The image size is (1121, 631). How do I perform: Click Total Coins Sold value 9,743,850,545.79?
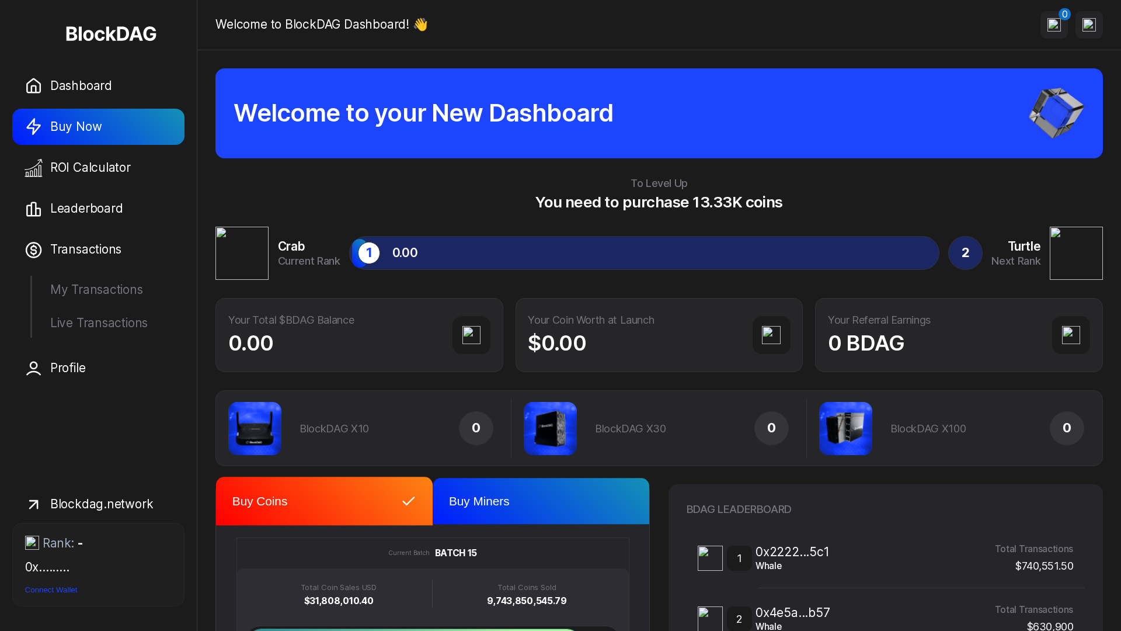click(x=527, y=601)
